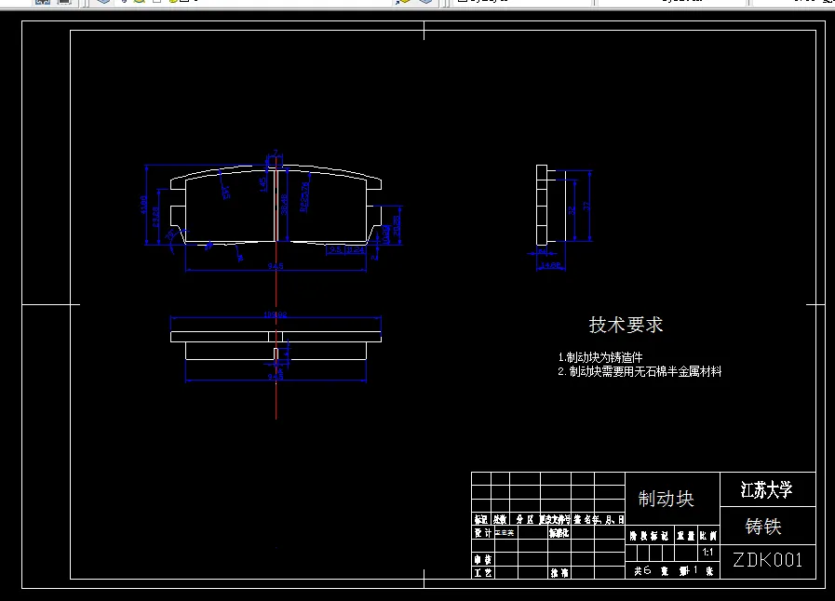Click note line 1.制动块为铸造件
Image resolution: width=835 pixels, height=601 pixels.
coord(600,357)
